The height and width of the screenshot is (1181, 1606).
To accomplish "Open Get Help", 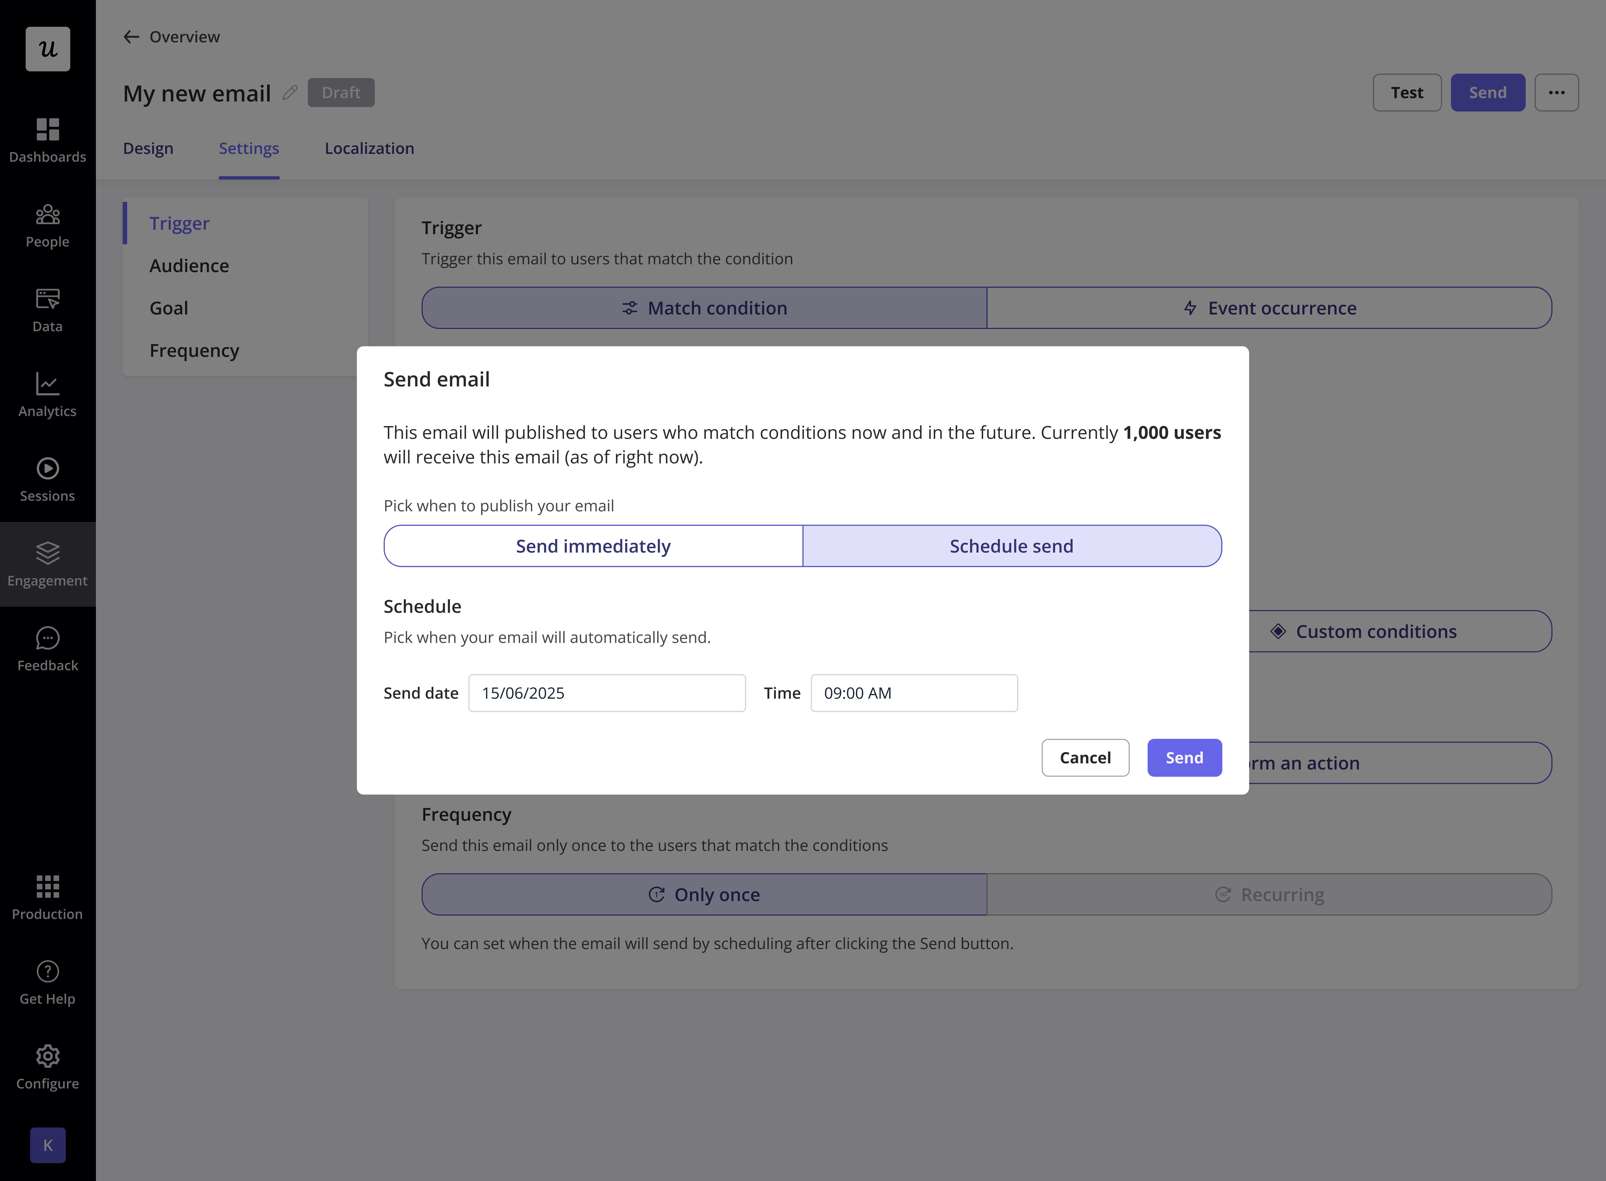I will (48, 983).
